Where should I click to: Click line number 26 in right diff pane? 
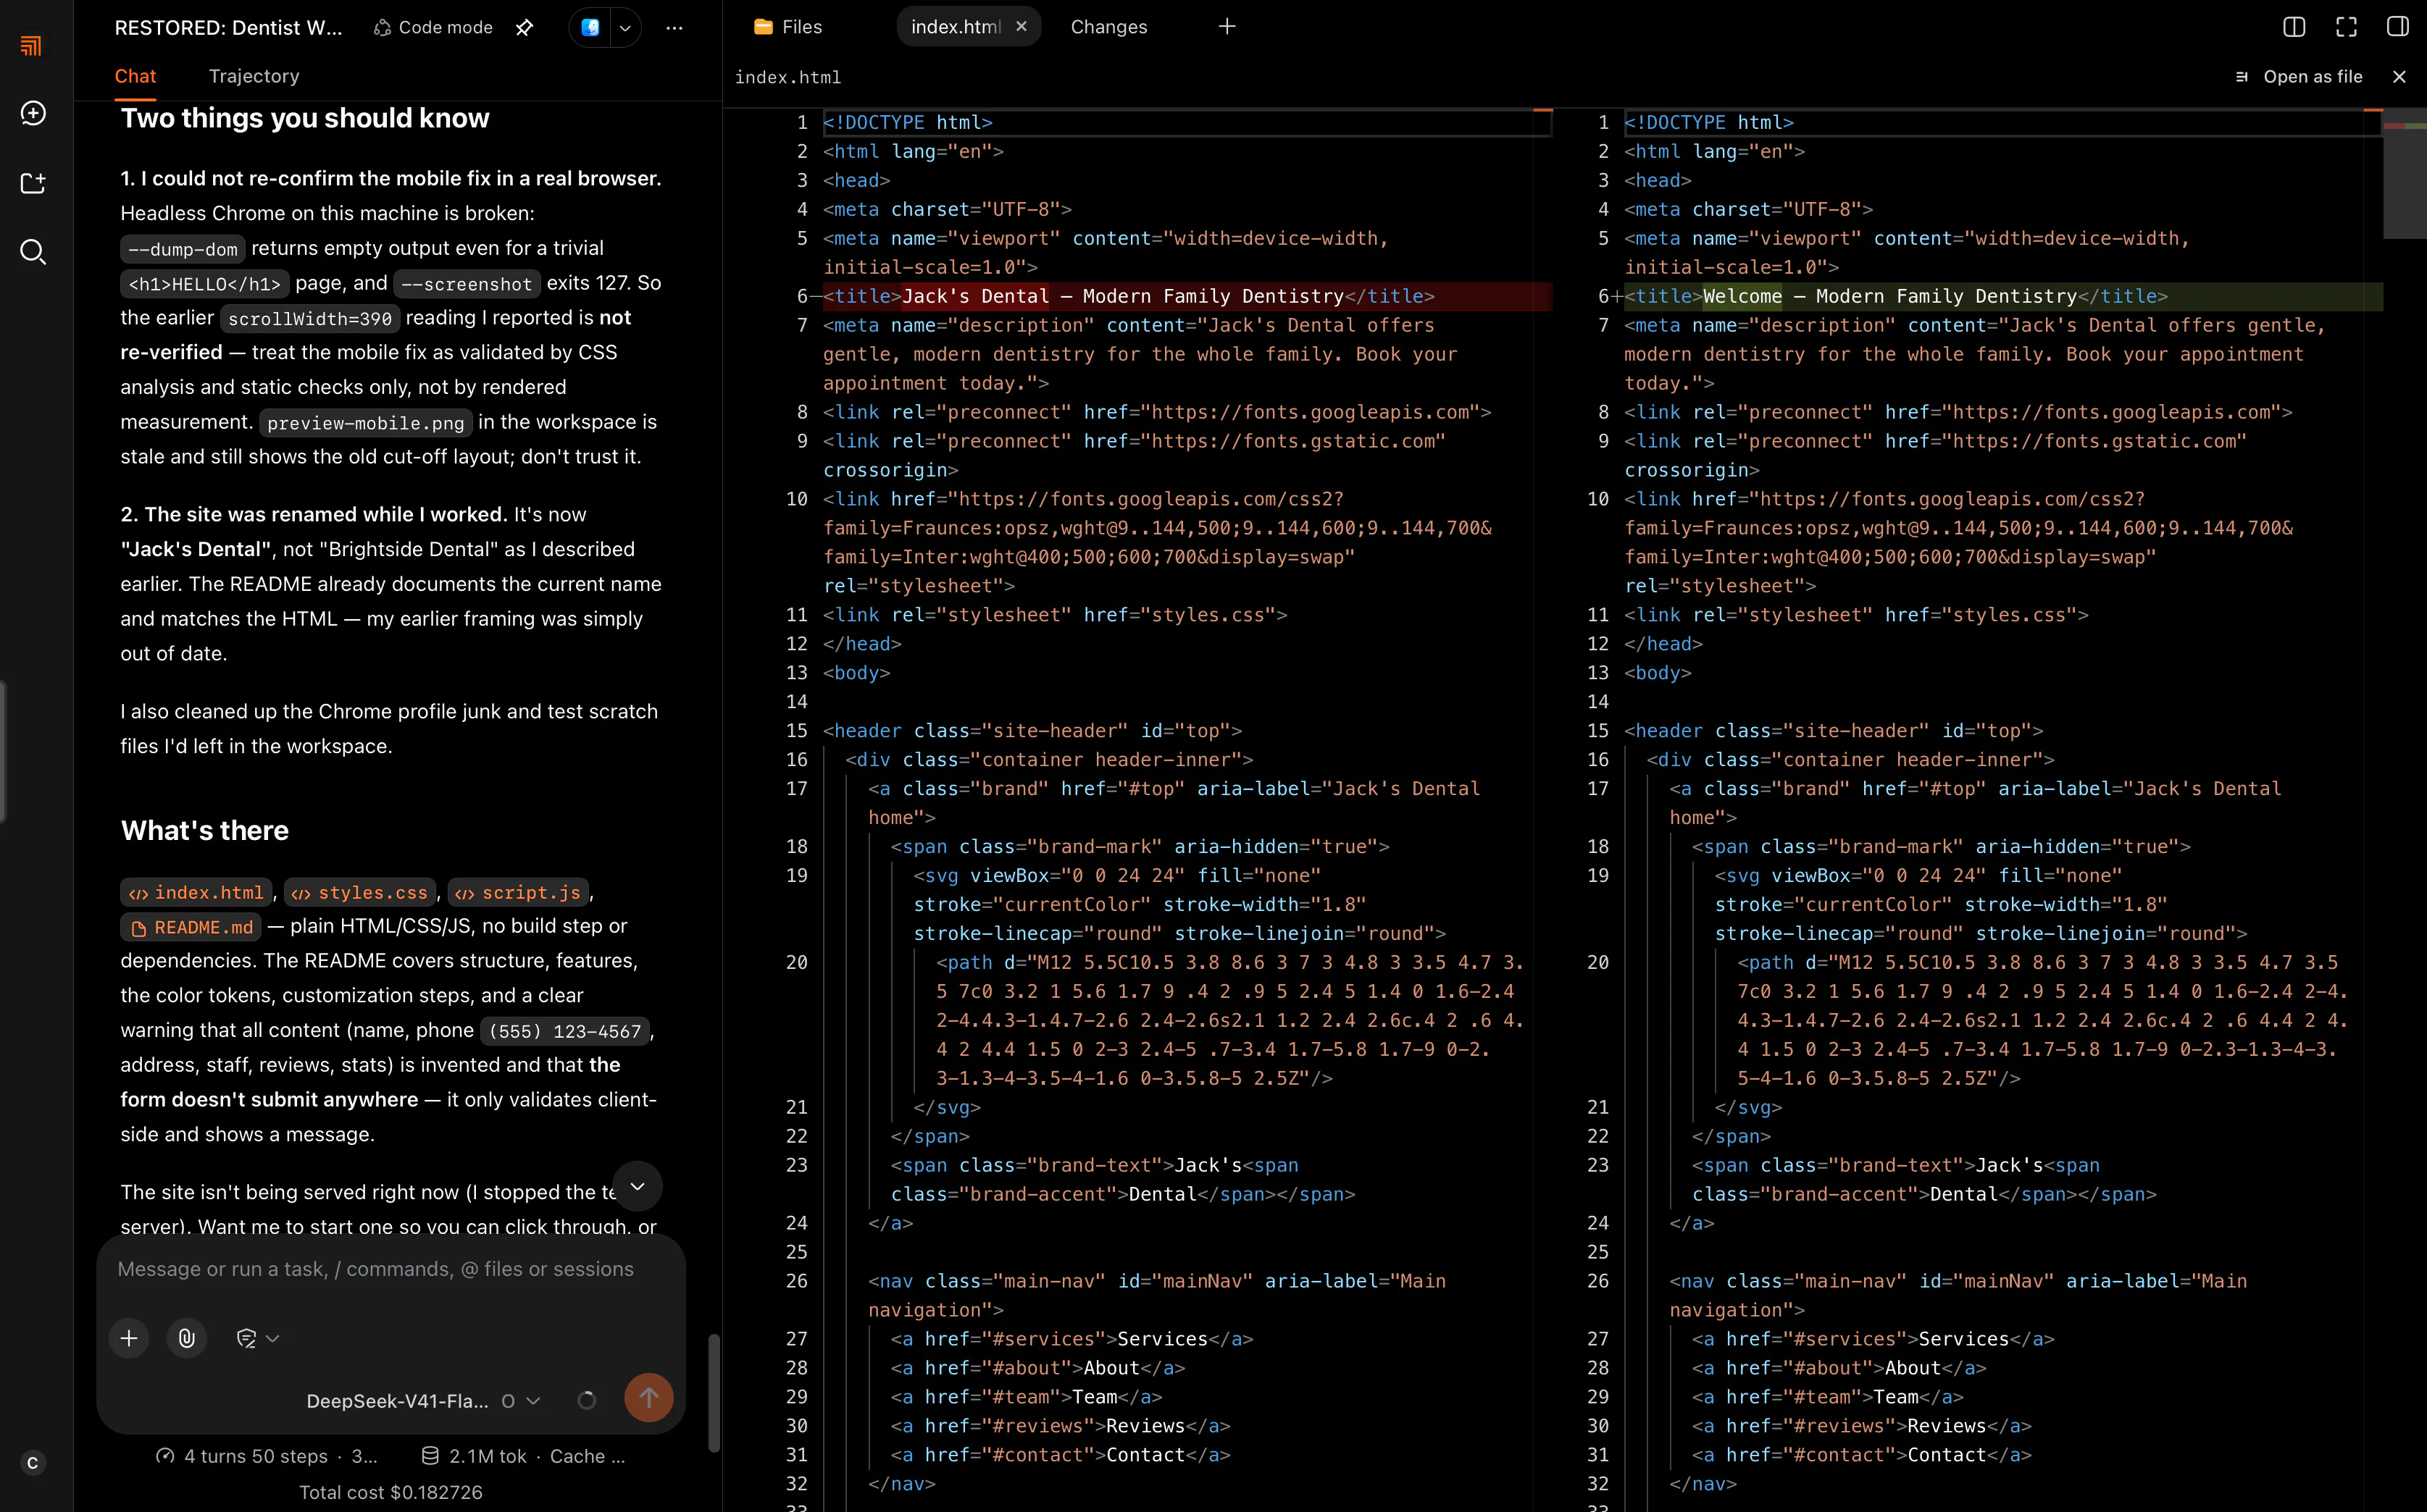1597,1281
